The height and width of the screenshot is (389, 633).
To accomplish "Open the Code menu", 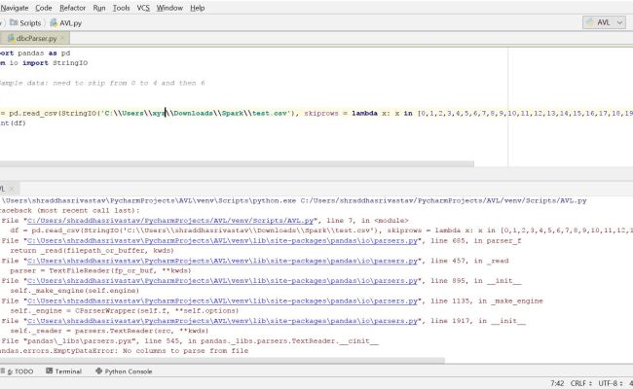I will tap(44, 8).
